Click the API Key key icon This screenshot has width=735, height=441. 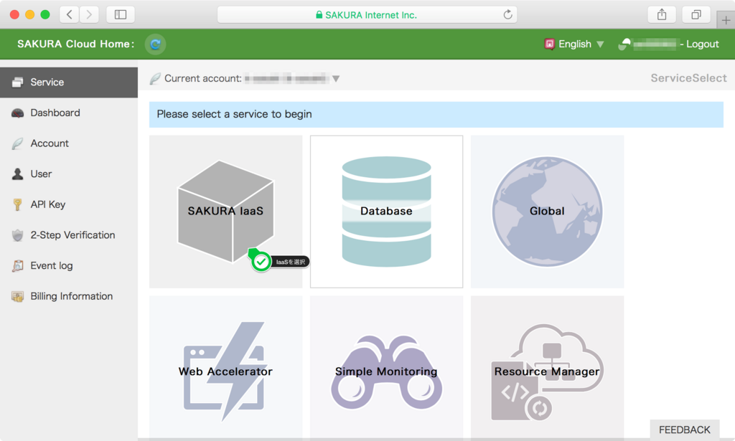pyautogui.click(x=17, y=204)
